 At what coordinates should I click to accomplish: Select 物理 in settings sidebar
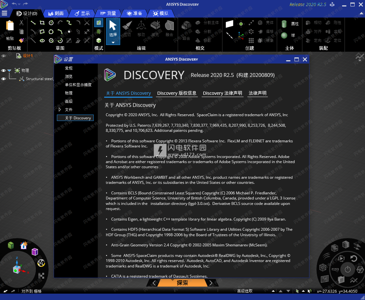(69, 93)
